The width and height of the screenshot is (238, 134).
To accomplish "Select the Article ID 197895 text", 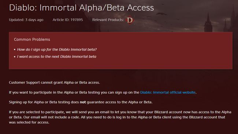I will 68,20.
